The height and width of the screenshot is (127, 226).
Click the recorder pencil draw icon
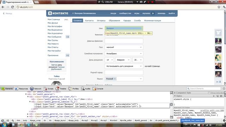(x=145, y=2)
